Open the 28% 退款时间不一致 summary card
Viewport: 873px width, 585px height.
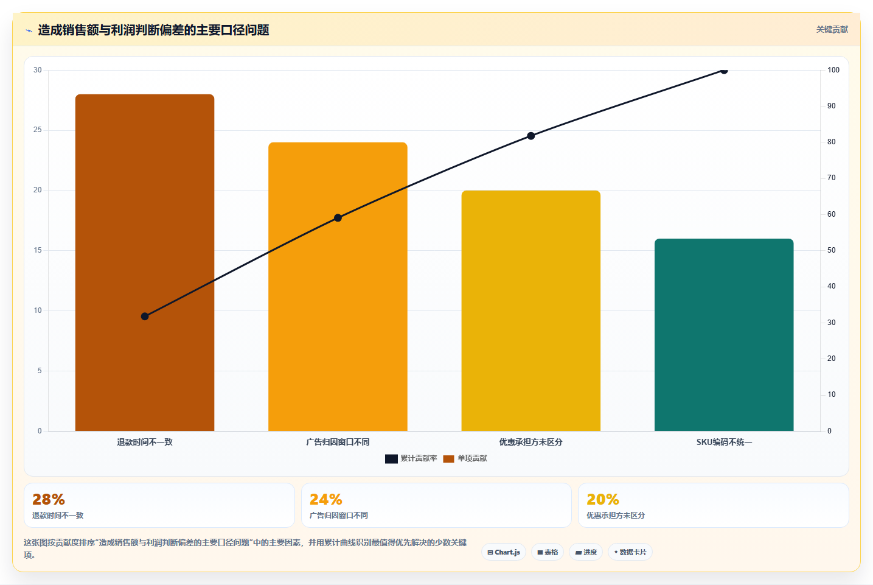159,505
